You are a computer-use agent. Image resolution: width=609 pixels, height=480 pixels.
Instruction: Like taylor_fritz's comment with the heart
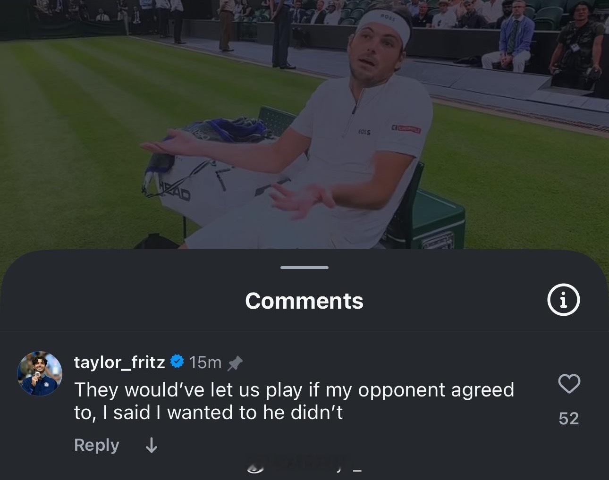pyautogui.click(x=569, y=383)
